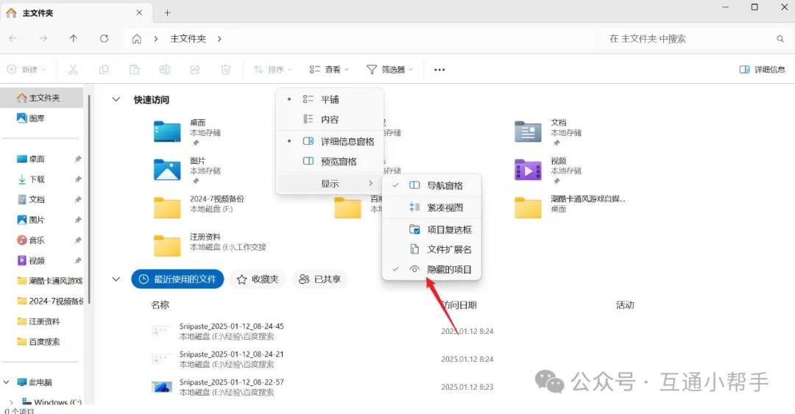This screenshot has height=414, width=795.
Task: Sort by 名称 column header
Action: (160, 305)
